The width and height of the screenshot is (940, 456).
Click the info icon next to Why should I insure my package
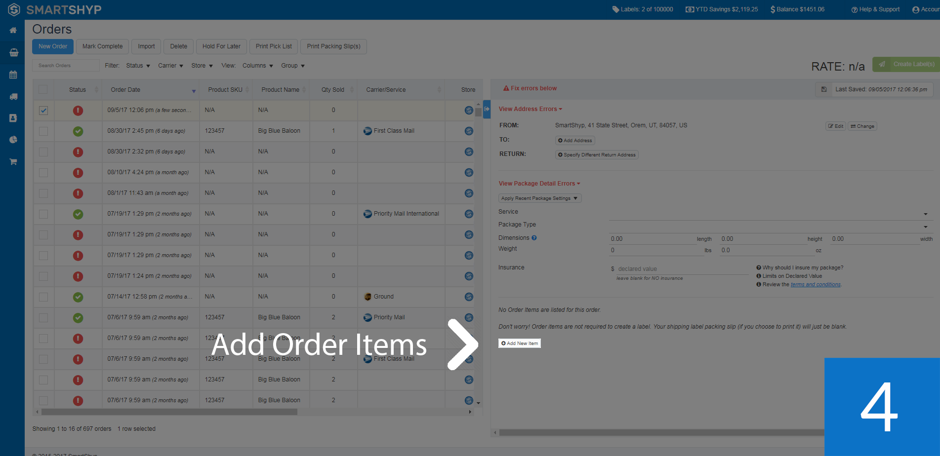(x=759, y=267)
